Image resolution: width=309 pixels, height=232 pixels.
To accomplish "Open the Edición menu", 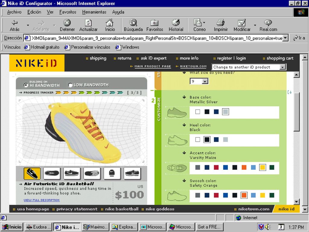I will [34, 12].
